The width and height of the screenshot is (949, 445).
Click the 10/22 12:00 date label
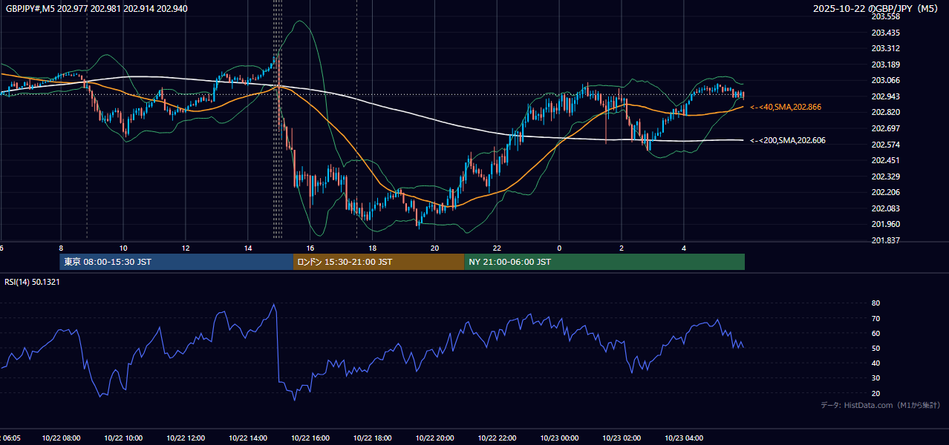(186, 438)
